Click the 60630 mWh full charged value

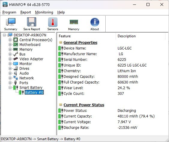tap(128, 82)
